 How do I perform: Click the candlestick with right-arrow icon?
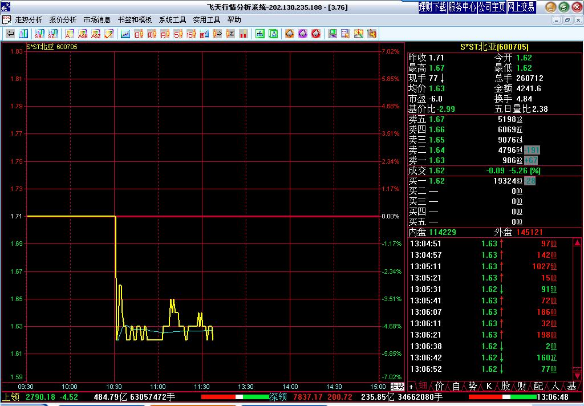tap(217, 34)
